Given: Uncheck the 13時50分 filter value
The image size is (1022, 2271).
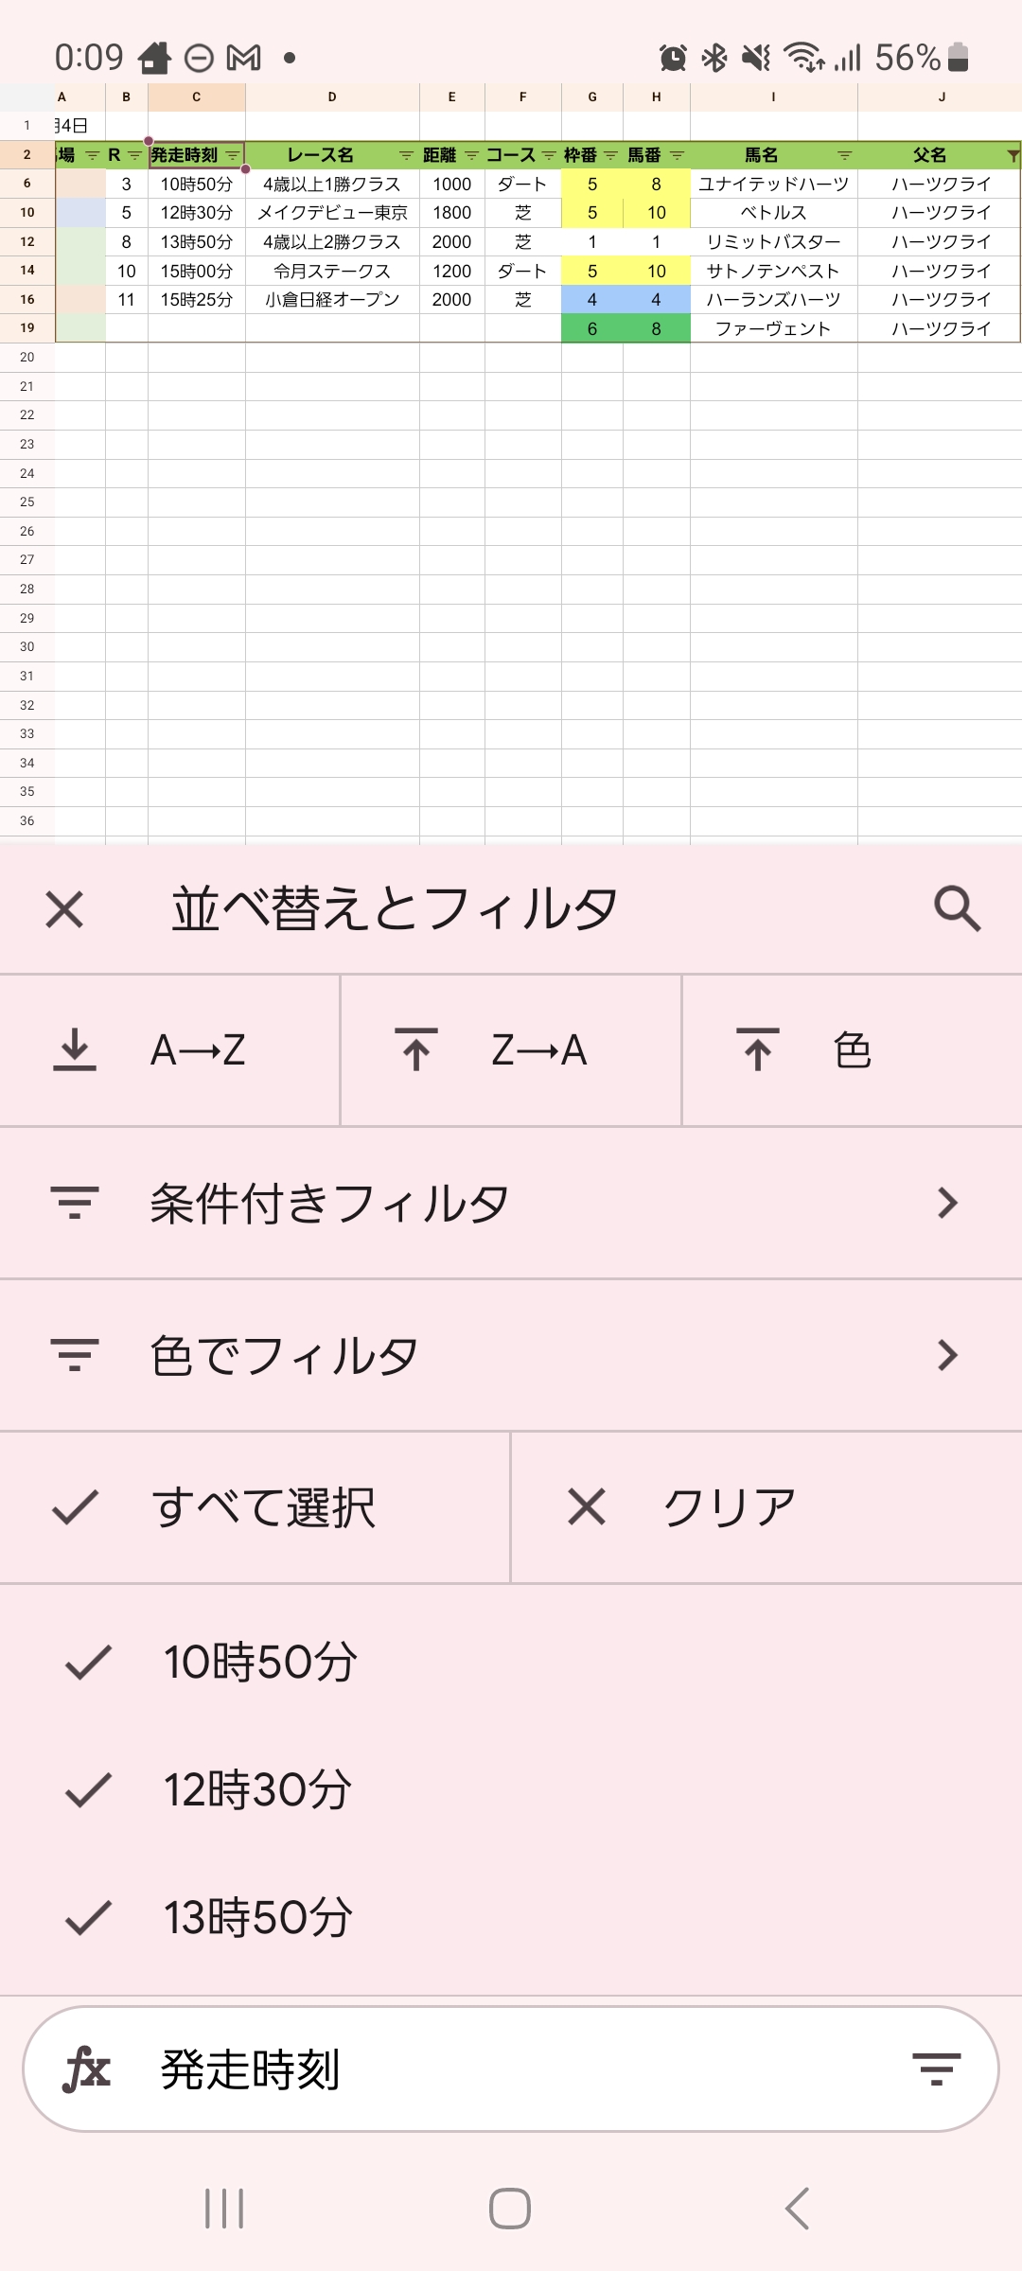Looking at the screenshot, I should pyautogui.click(x=88, y=1917).
